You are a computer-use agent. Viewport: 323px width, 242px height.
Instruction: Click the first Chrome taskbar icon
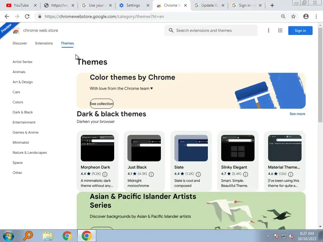(x=67, y=236)
